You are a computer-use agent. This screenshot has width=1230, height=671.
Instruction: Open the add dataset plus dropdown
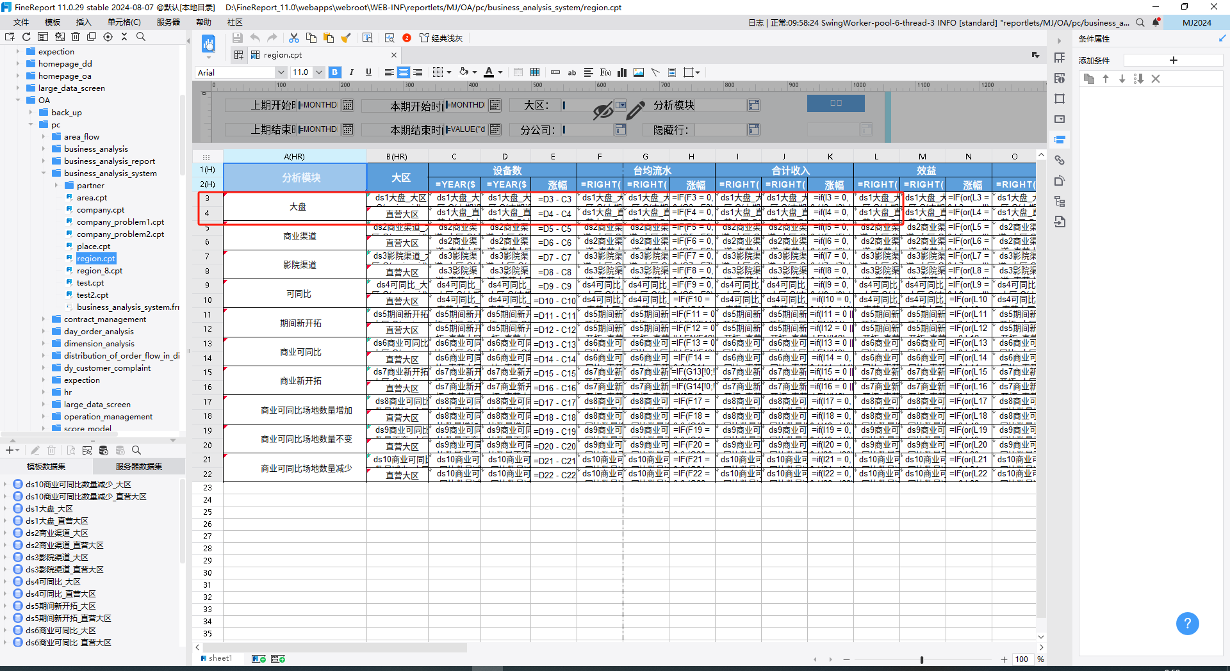pos(12,450)
